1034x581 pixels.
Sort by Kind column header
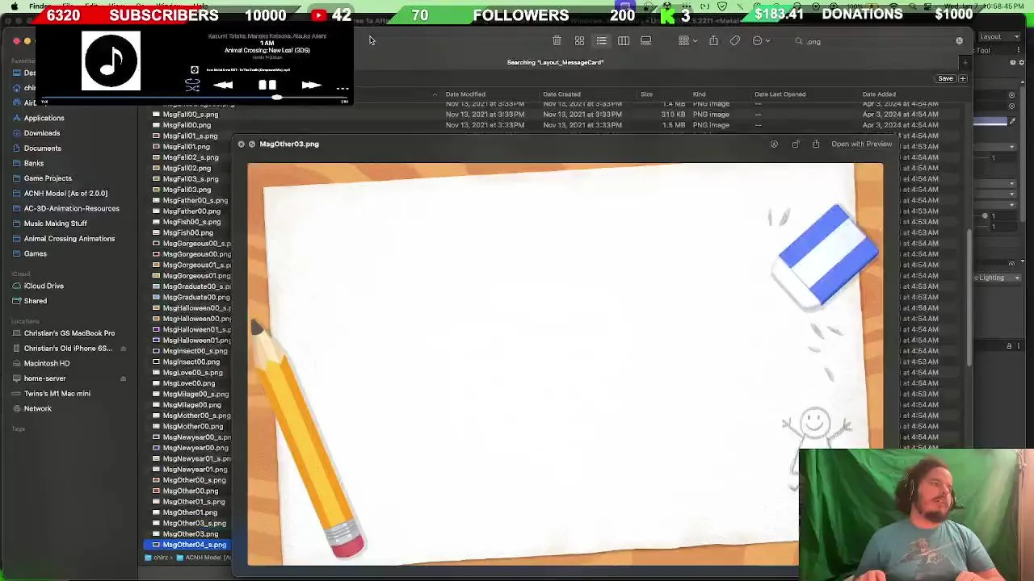pyautogui.click(x=699, y=94)
